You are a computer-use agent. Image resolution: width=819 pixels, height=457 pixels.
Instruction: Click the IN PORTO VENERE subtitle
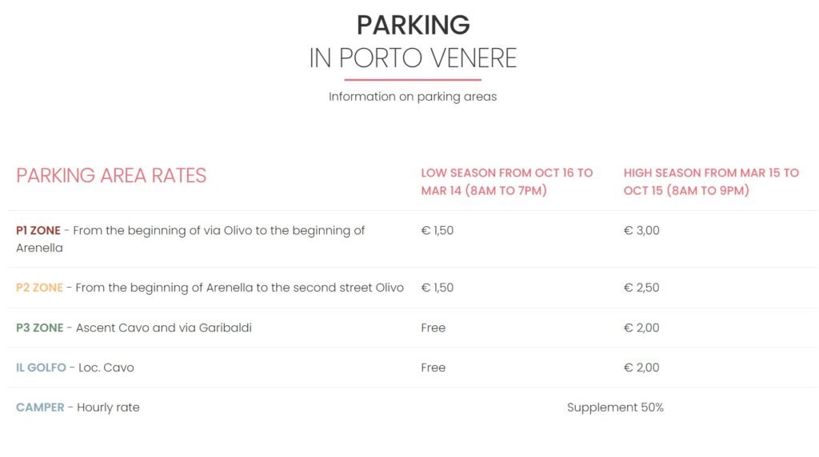tap(413, 58)
